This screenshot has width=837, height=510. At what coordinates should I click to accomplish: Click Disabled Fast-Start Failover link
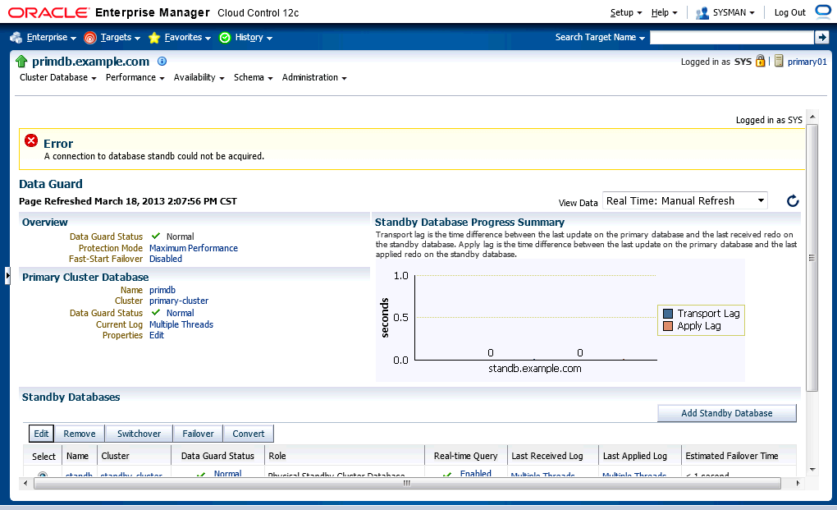tap(166, 259)
